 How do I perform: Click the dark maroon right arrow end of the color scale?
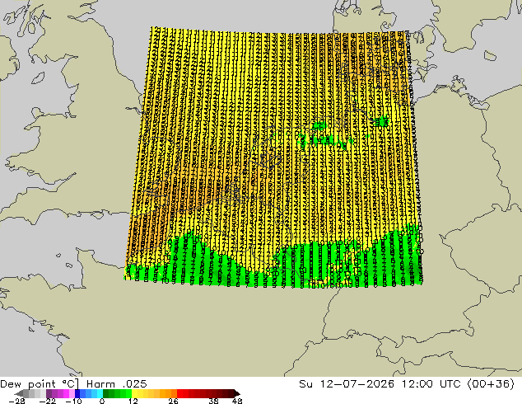236,393
